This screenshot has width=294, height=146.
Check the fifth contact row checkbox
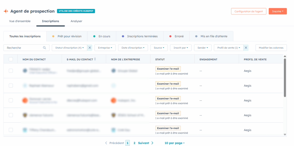[x=11, y=130]
